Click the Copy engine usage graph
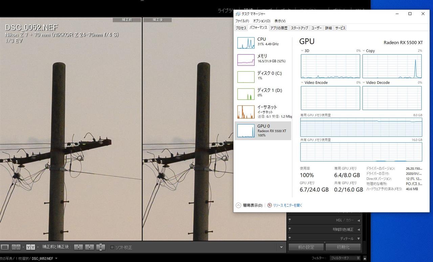 (x=392, y=66)
